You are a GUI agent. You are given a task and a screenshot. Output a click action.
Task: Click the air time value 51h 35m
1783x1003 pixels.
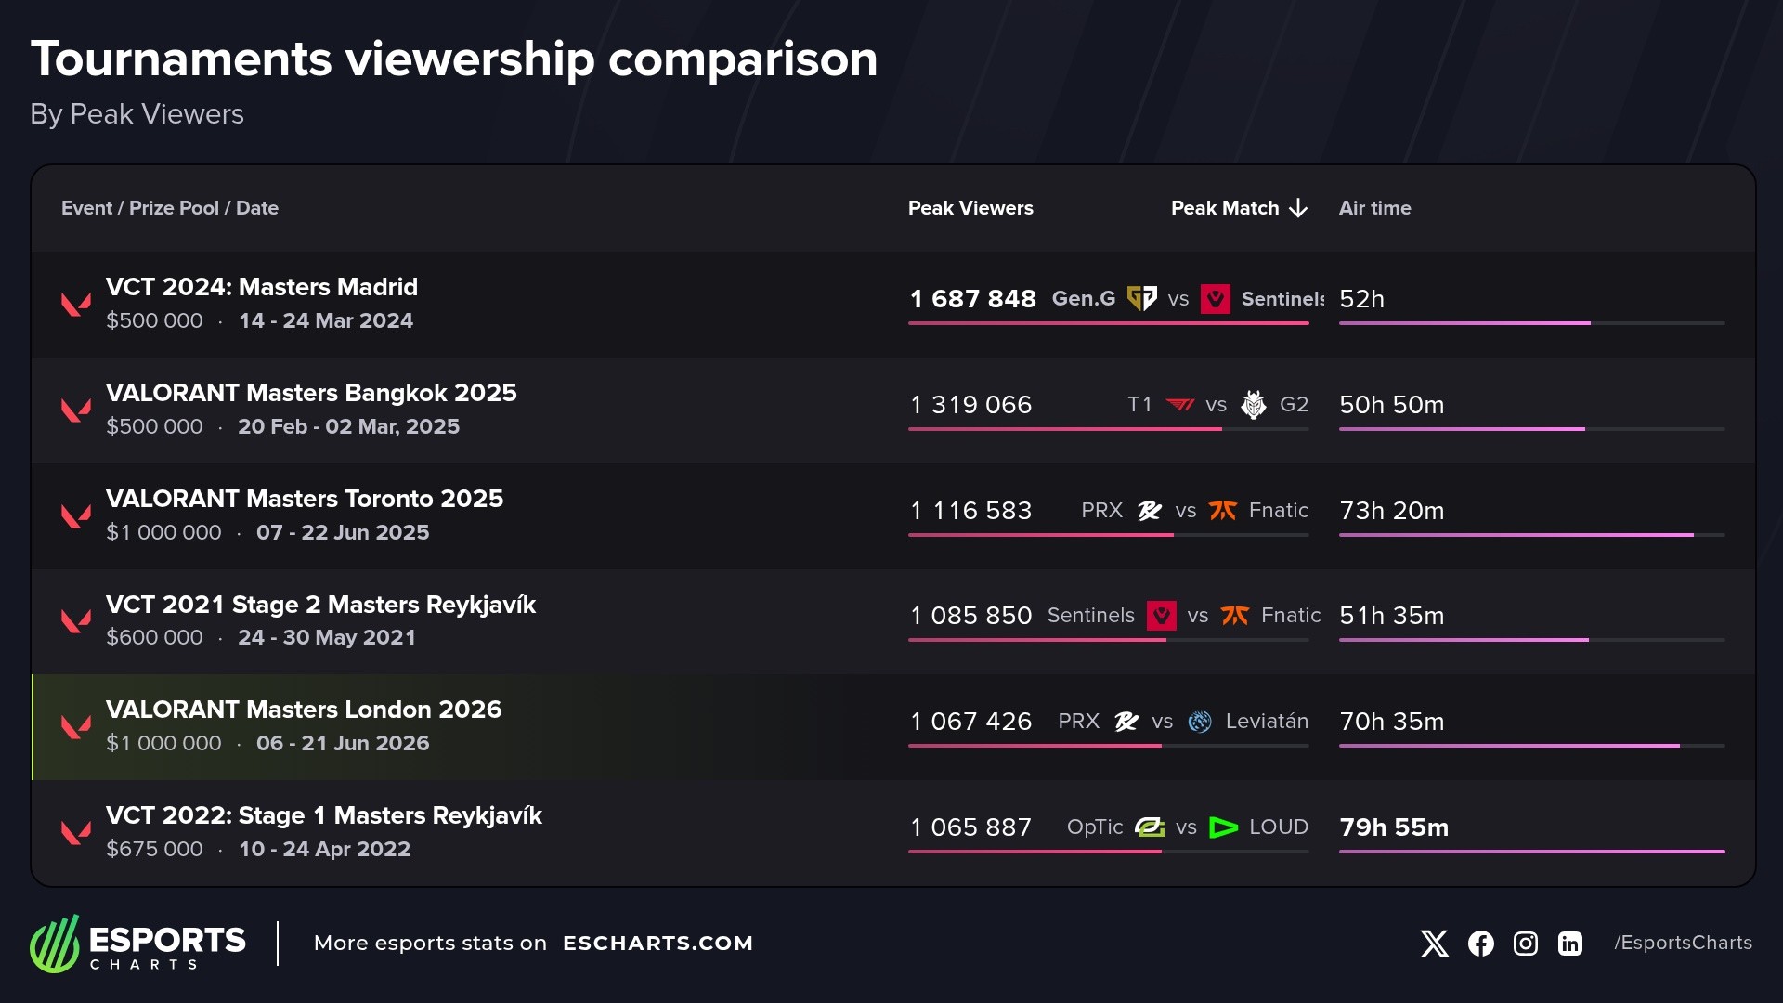tap(1391, 616)
